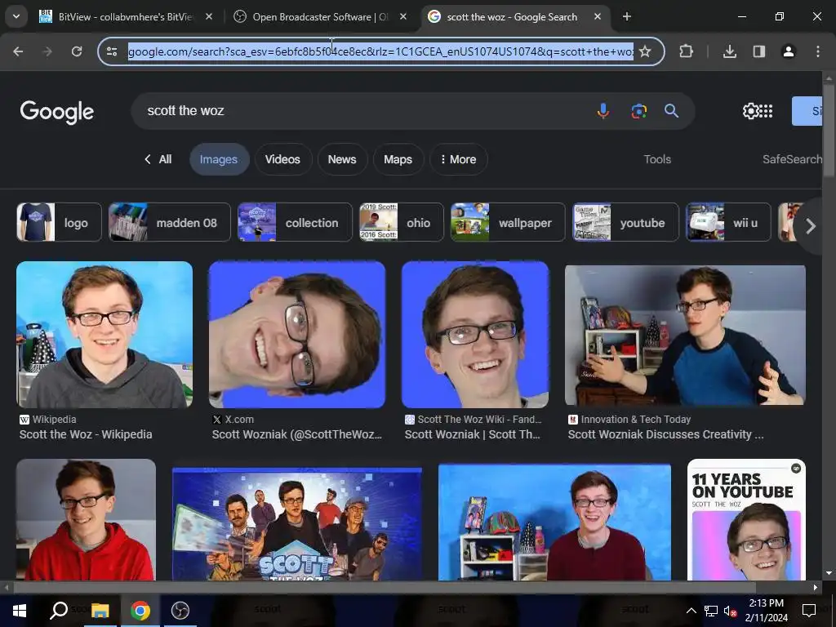This screenshot has height=627, width=836.
Task: Open the Google apps grid
Action: [766, 111]
